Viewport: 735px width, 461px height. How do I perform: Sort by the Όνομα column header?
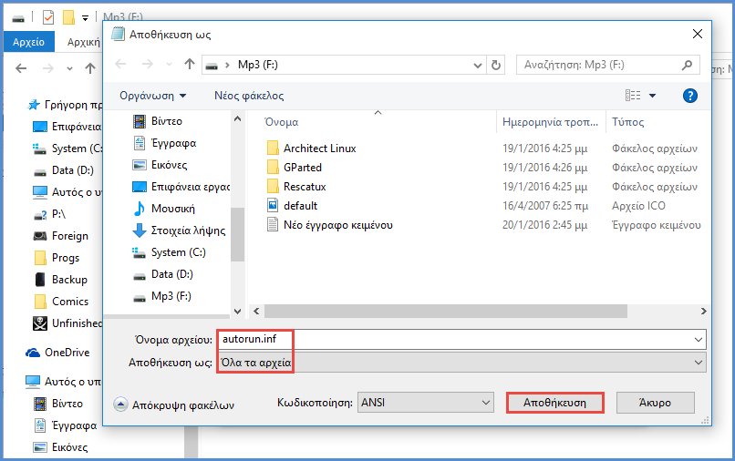[281, 122]
